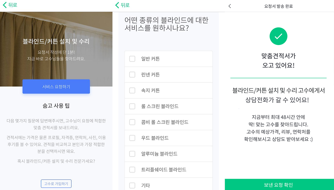Check the 일반 커튼 option
Screen dimensions: 334x190
(132, 59)
